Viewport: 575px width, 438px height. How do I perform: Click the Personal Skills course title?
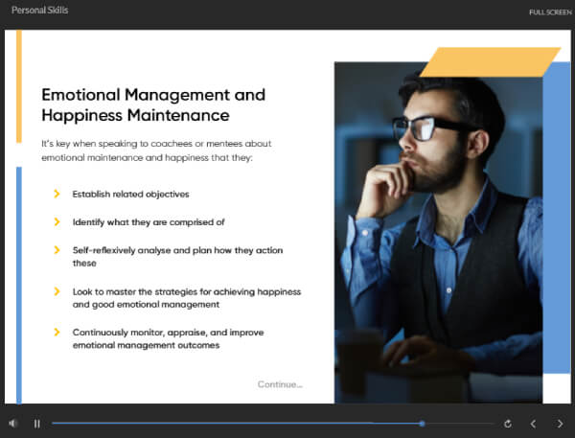pos(40,11)
